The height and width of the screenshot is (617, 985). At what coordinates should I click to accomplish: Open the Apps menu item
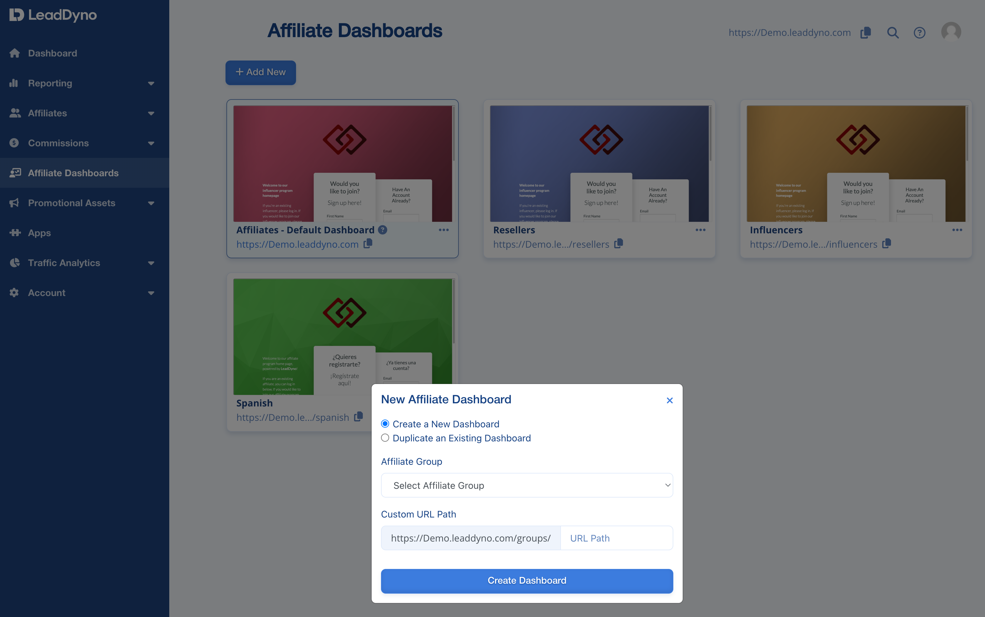pyautogui.click(x=40, y=233)
